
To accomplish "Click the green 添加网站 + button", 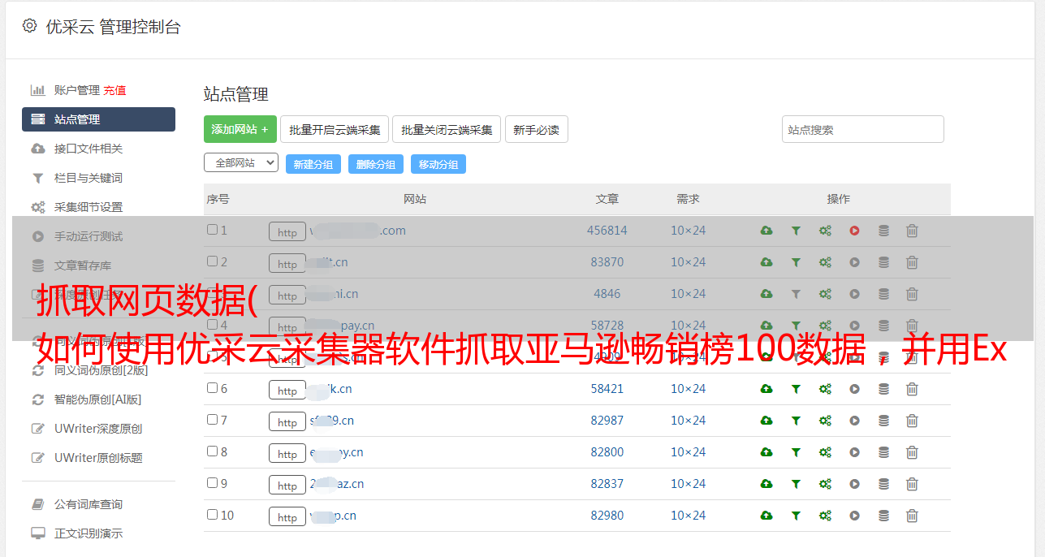I will coord(240,129).
